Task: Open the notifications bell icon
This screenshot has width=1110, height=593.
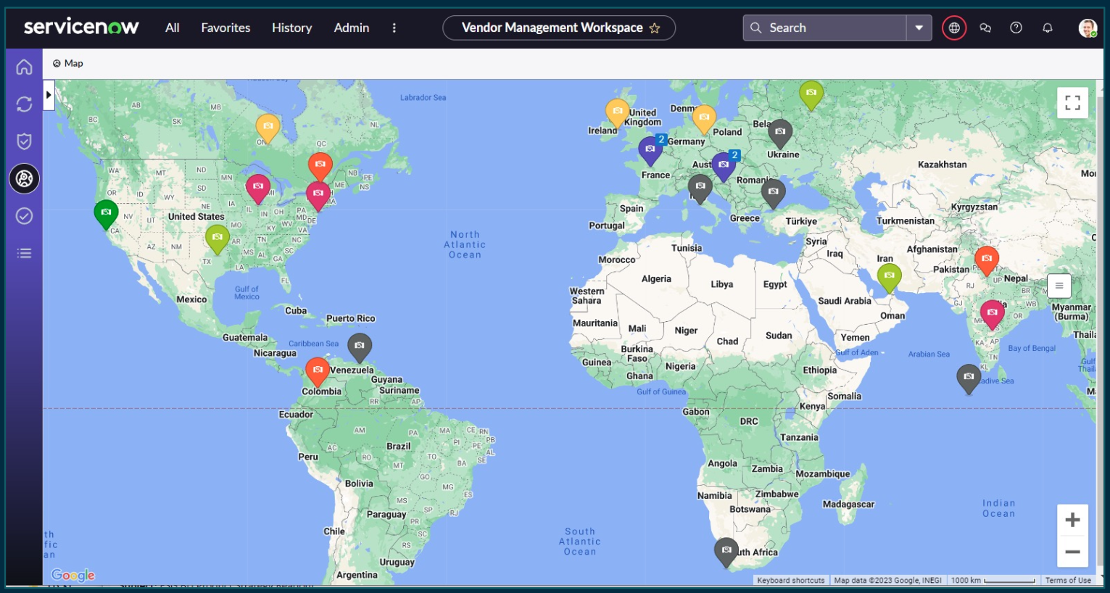Action: click(1048, 28)
